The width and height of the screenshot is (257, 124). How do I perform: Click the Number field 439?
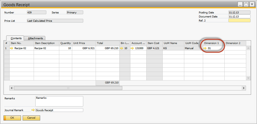click(37, 12)
